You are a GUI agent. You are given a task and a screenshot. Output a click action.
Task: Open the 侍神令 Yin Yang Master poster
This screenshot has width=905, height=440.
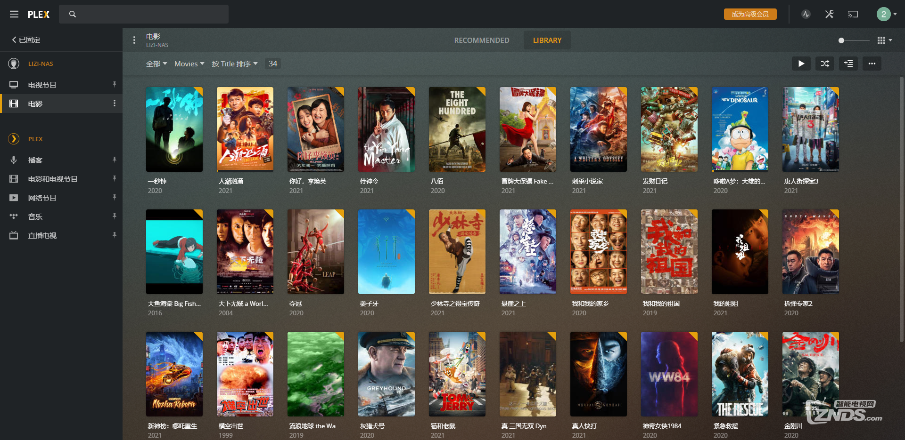coord(387,129)
